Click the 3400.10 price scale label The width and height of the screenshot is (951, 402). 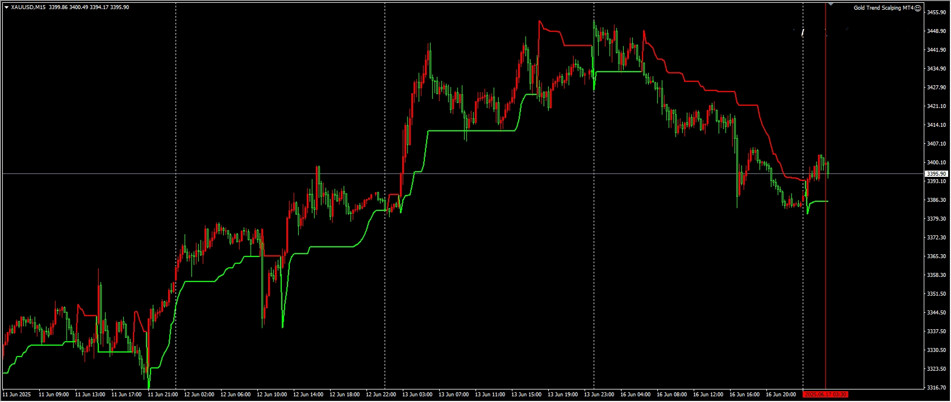click(936, 163)
